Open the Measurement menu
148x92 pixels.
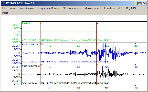pos(93,8)
